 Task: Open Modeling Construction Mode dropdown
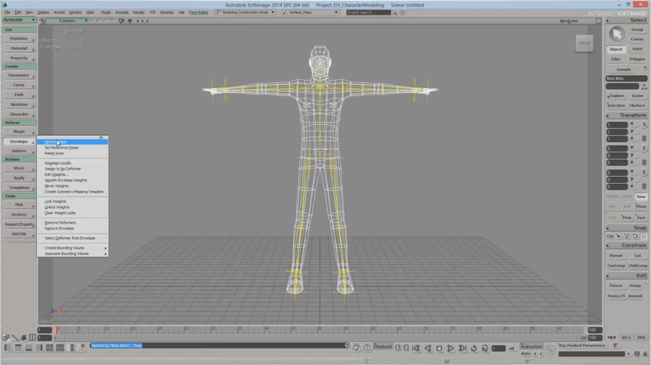click(246, 13)
